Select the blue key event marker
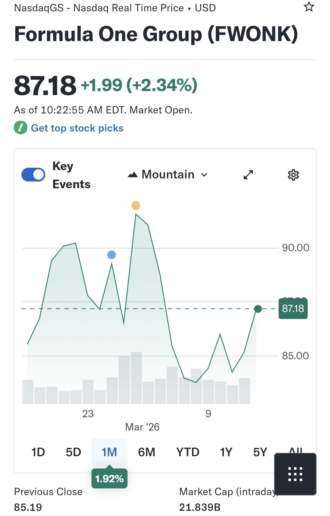 tap(112, 254)
